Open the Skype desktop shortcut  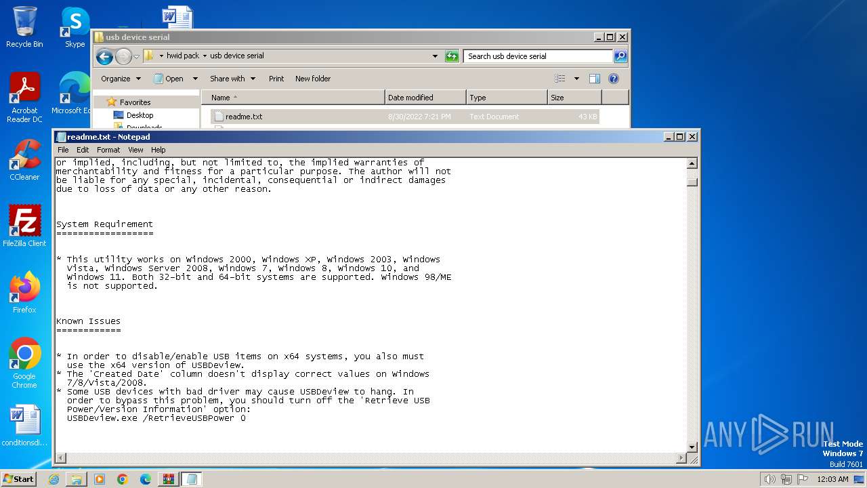click(x=75, y=27)
